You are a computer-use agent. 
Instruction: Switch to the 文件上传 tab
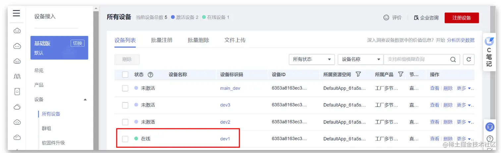[x=235, y=40]
